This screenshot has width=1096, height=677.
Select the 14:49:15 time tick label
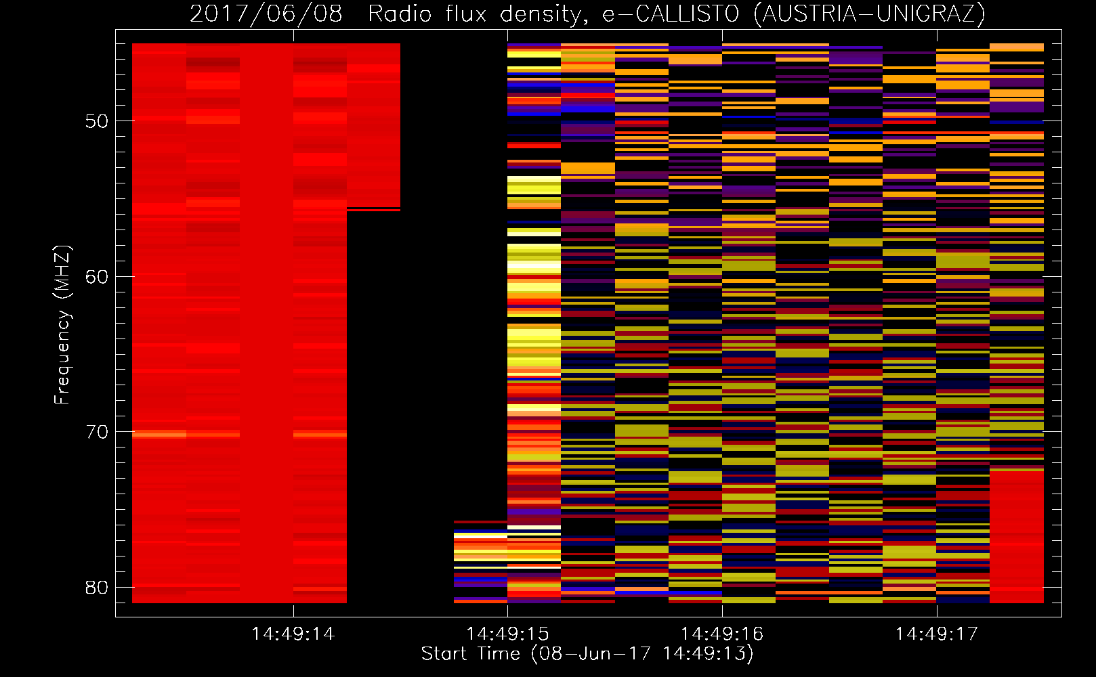click(507, 634)
